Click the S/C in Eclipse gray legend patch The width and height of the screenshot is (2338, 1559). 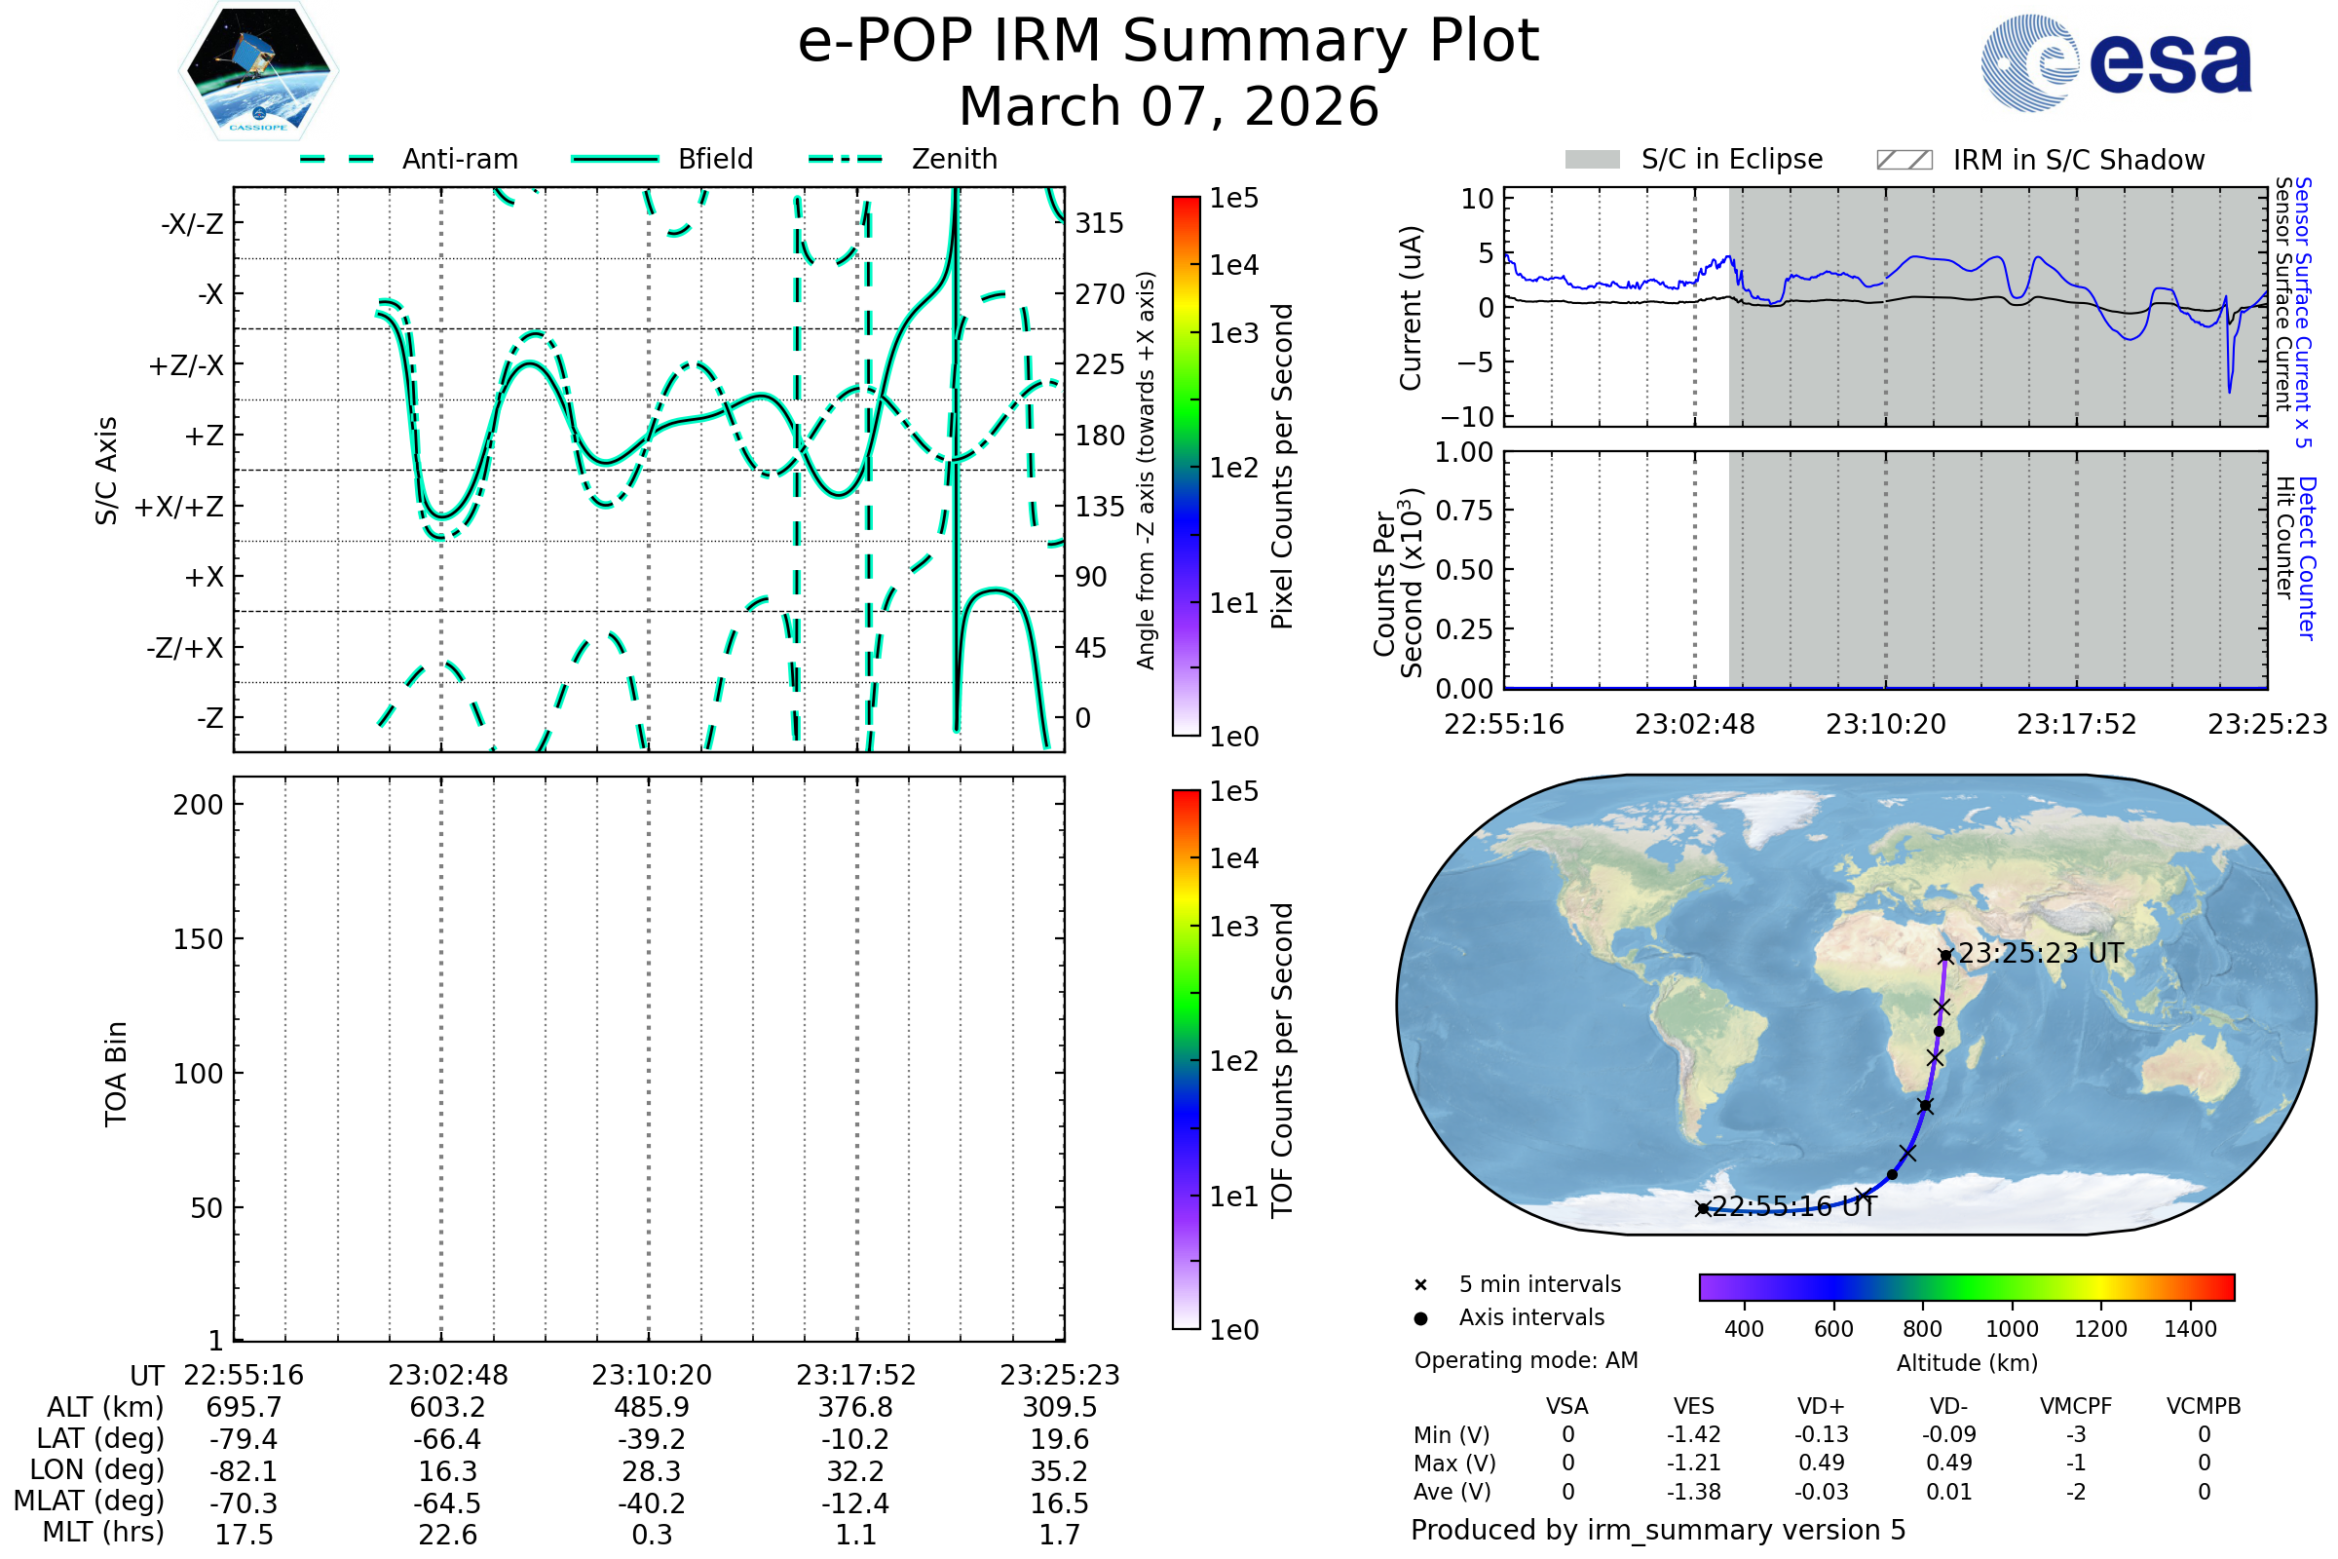coord(1592,160)
